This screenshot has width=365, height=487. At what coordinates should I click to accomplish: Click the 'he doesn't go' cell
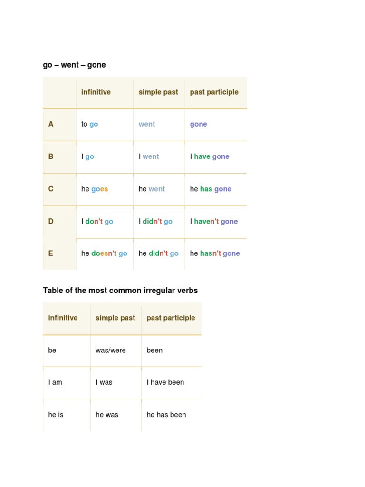[x=104, y=253]
